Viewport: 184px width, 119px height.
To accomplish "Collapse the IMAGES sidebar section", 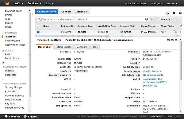I will pyautogui.click(x=3, y=51).
